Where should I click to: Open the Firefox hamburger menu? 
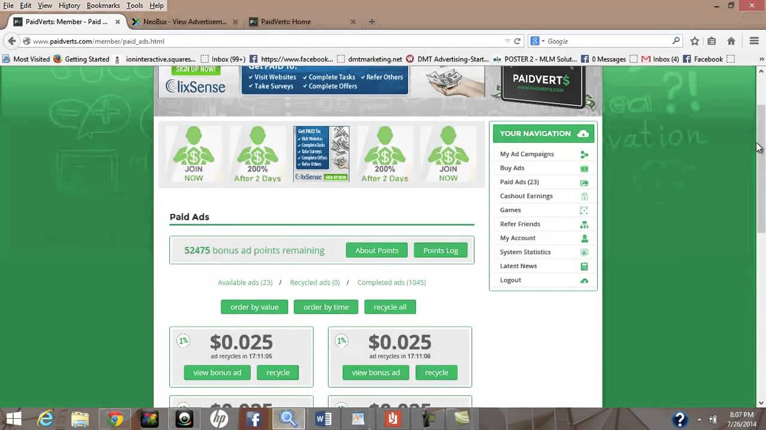[x=754, y=41]
